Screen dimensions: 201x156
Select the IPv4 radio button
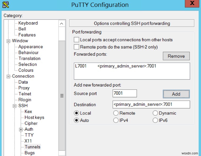click(x=116, y=120)
